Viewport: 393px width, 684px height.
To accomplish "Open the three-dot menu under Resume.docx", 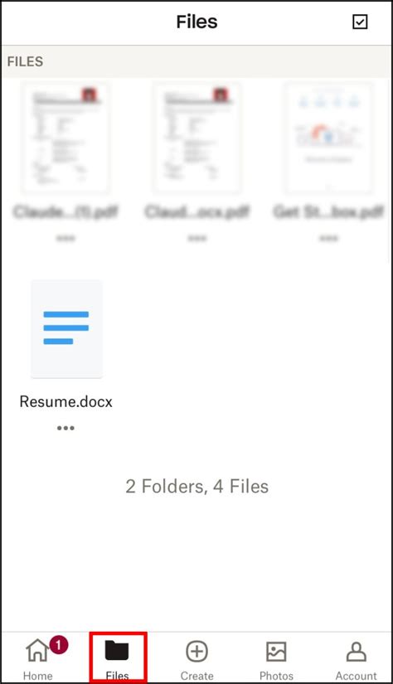I will [x=65, y=428].
